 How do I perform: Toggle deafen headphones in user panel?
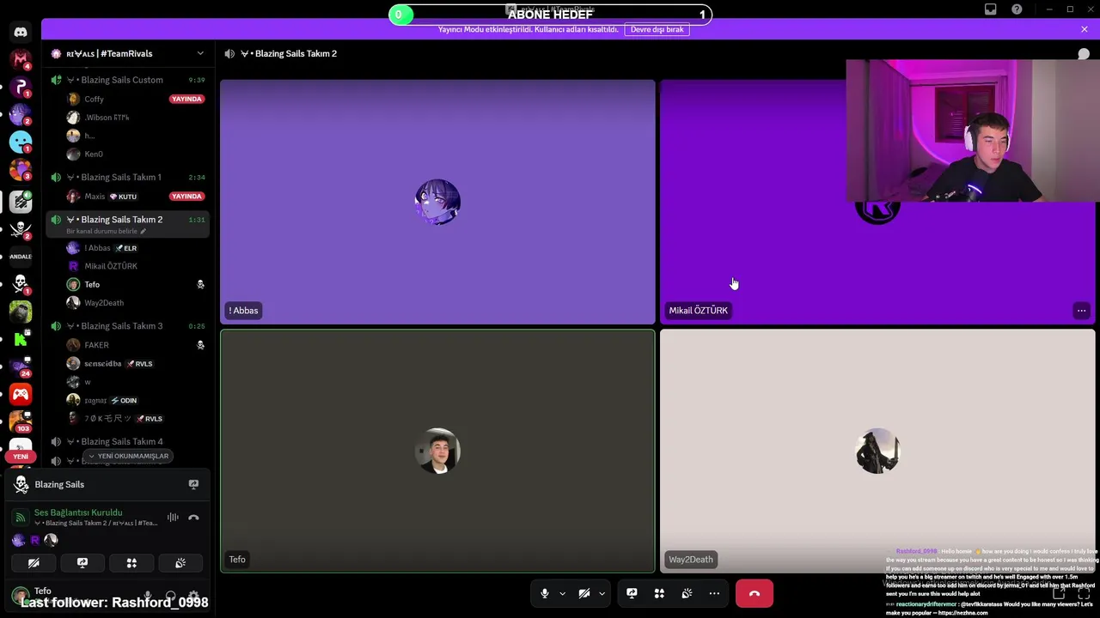[x=170, y=596]
